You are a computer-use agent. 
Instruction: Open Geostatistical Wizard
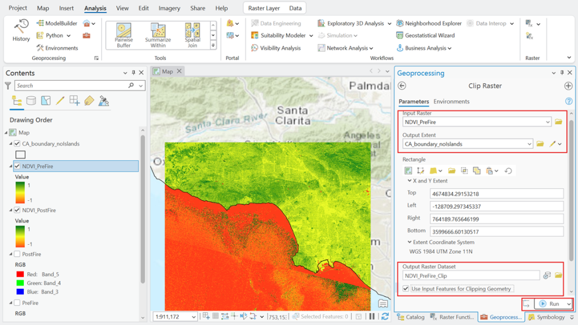tap(425, 36)
